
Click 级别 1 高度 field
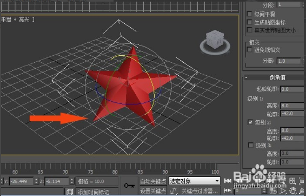(292, 106)
